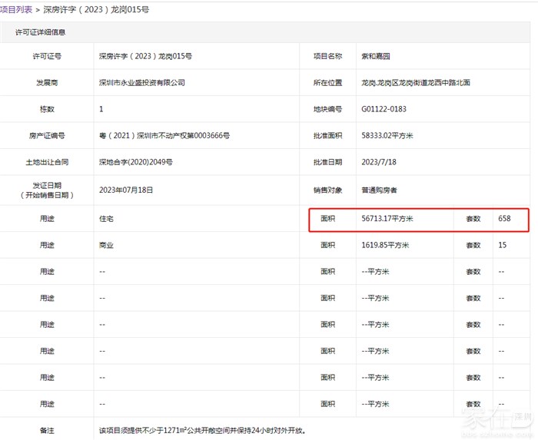This screenshot has width=538, height=440.
Task: Click project name 紫和嘉园
Action: coord(376,56)
